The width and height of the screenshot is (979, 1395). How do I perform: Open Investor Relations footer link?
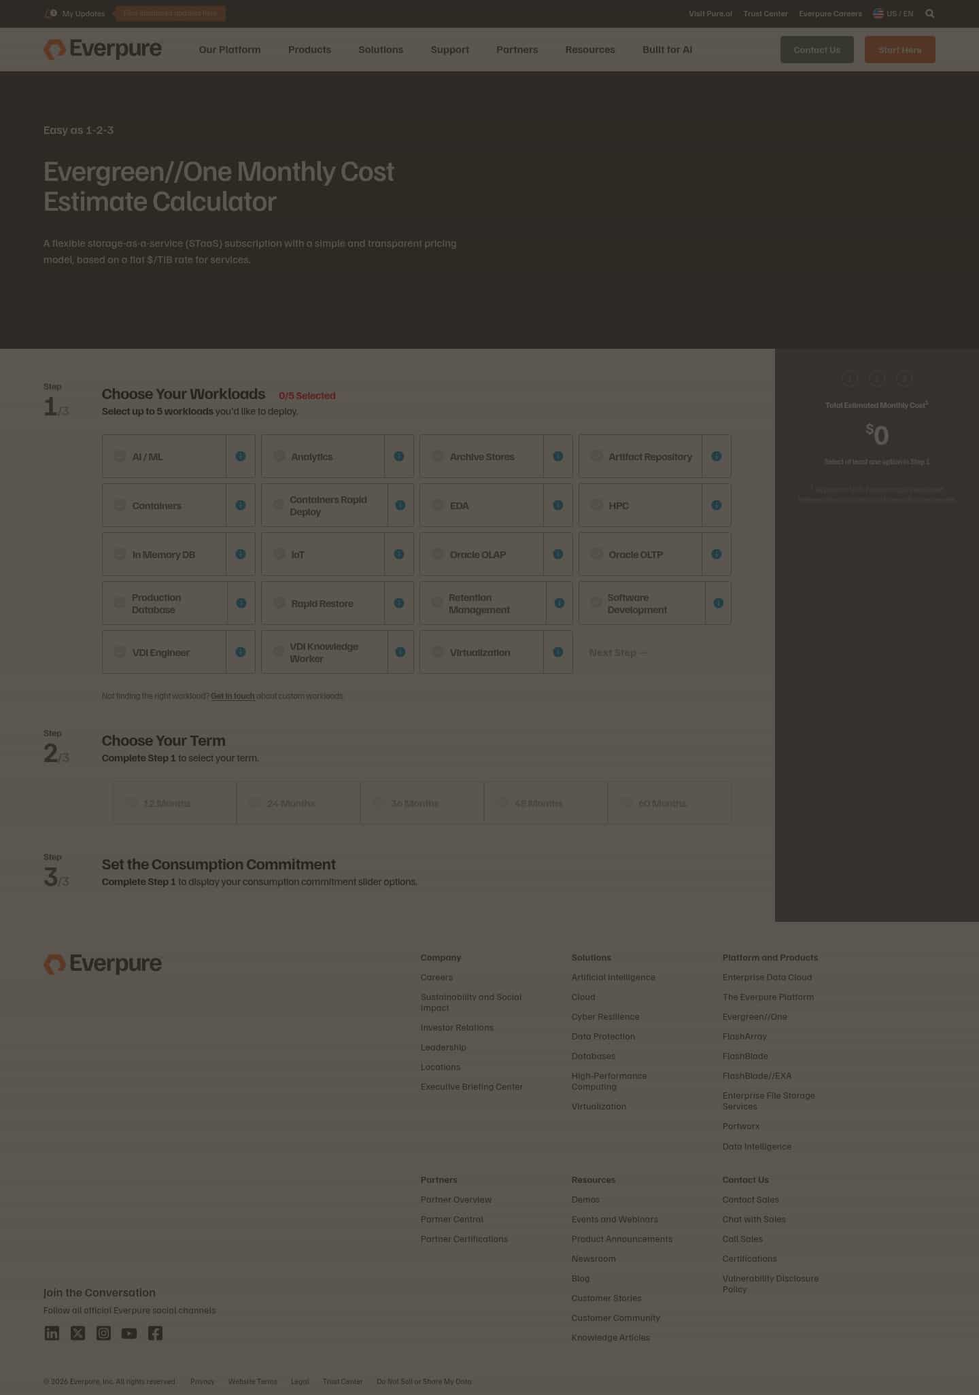pos(457,1027)
